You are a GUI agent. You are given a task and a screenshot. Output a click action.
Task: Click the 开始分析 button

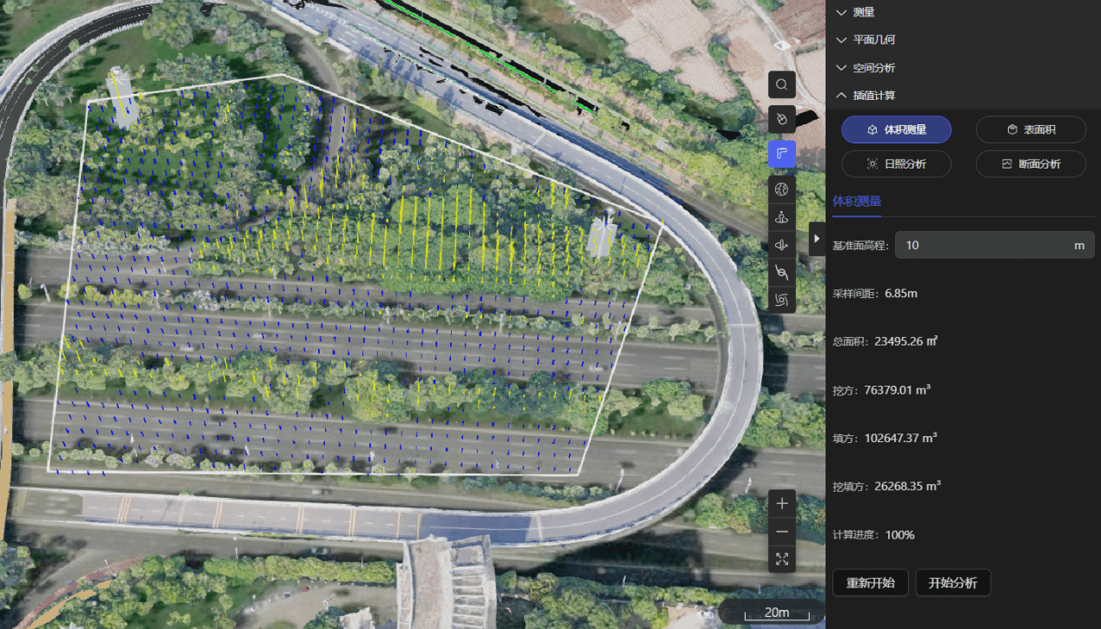coord(952,582)
